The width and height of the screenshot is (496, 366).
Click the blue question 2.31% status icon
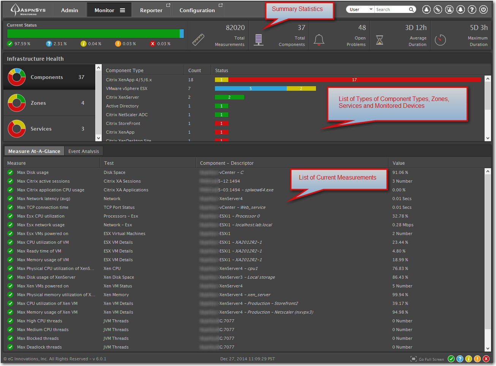pos(49,44)
